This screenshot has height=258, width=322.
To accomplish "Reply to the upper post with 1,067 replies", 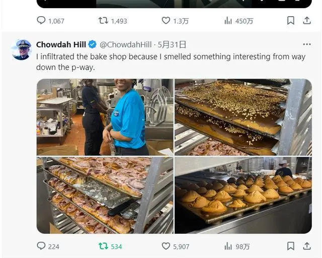I will point(41,21).
